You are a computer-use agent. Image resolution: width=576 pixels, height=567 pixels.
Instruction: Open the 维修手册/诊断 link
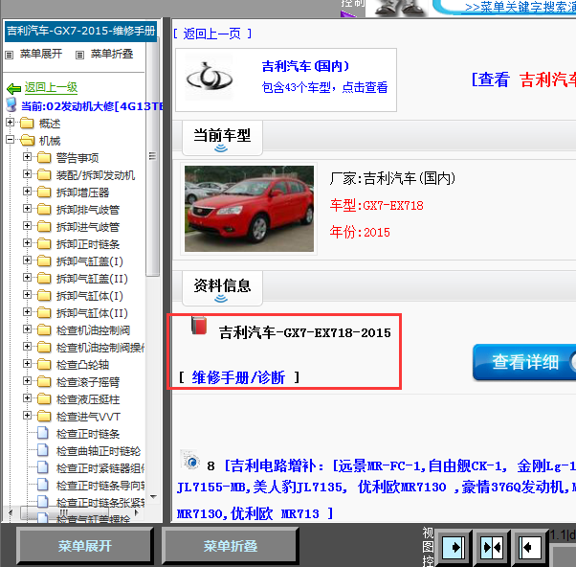pos(238,377)
